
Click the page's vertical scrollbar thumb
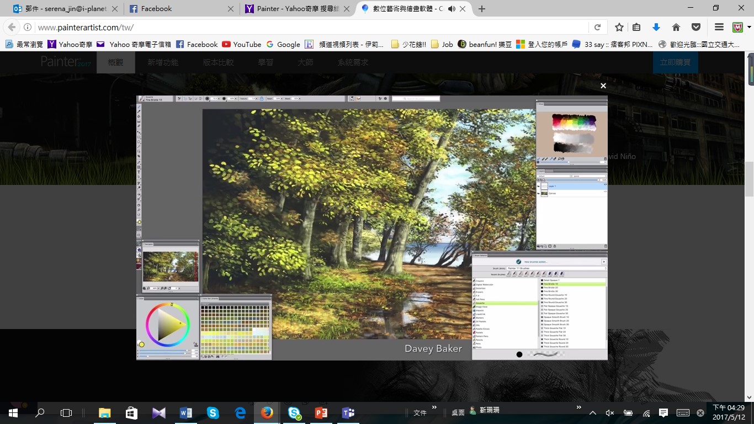tap(750, 179)
